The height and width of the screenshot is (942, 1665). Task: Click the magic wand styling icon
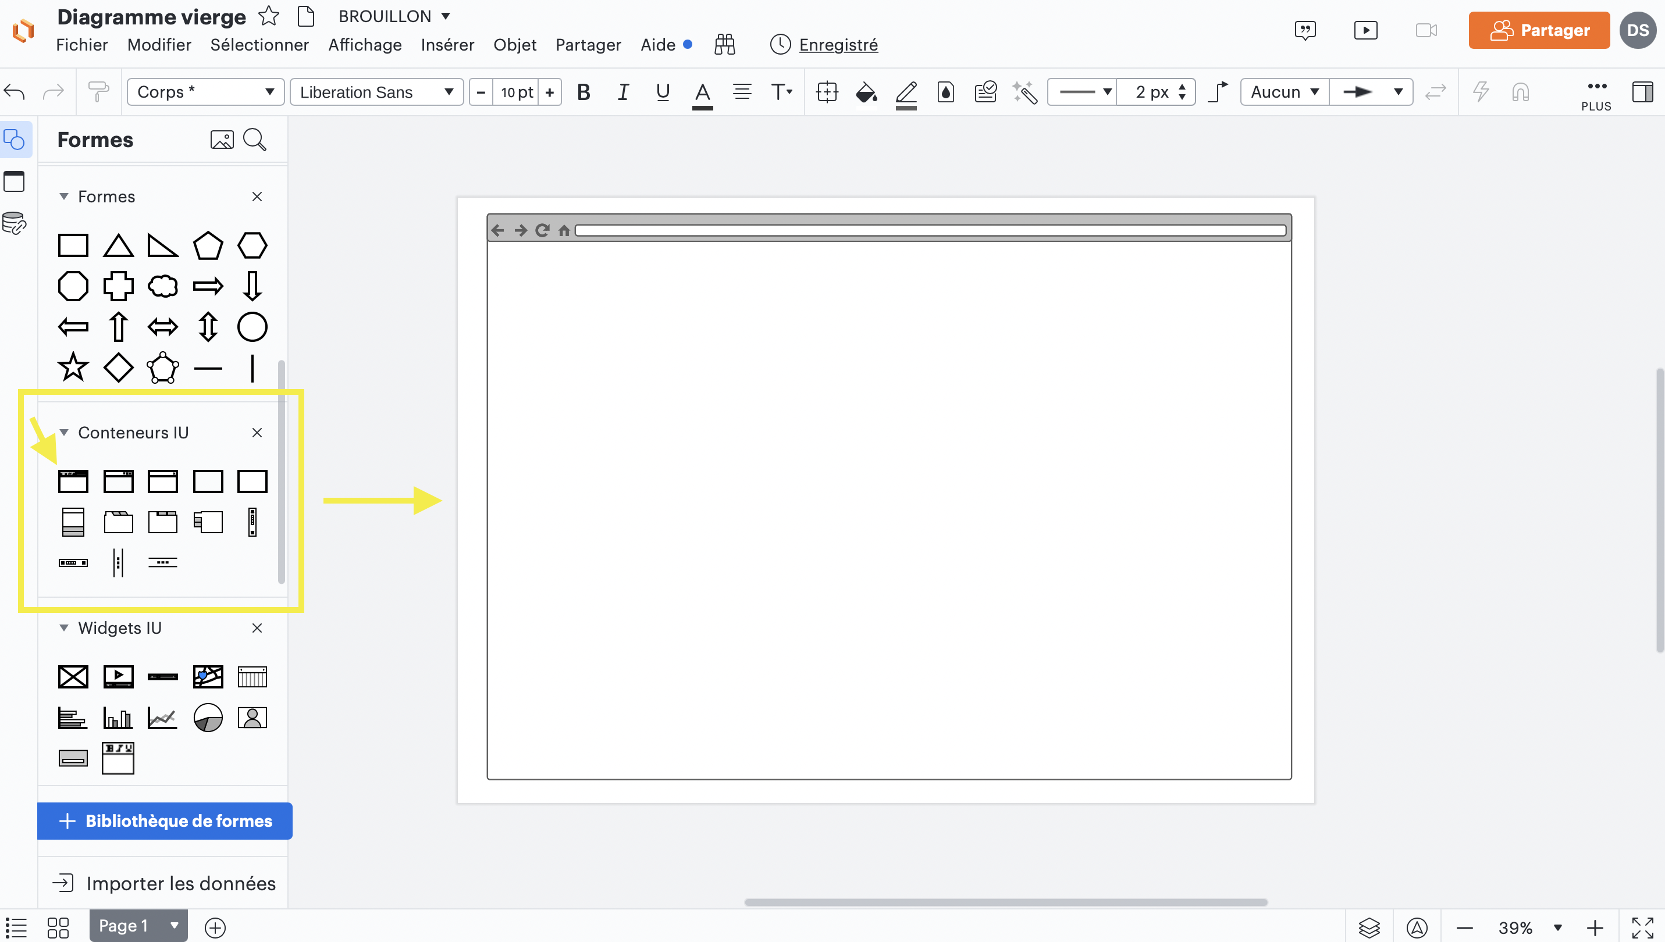[1025, 92]
